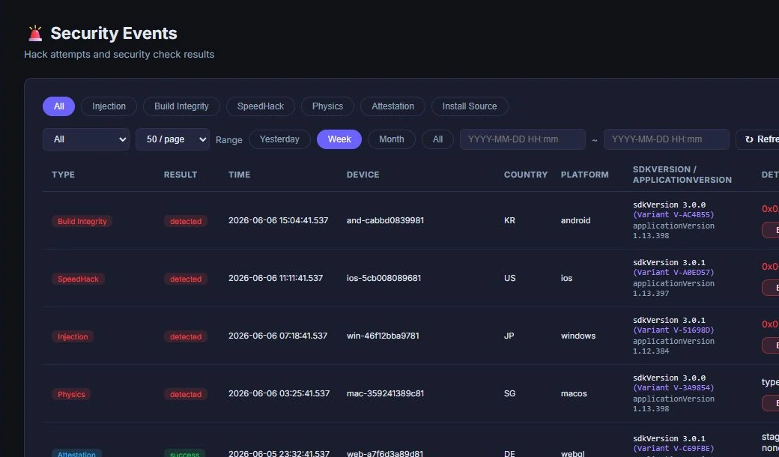The height and width of the screenshot is (457, 779).
Task: Click variant V-A0ED57 text
Action: point(673,272)
